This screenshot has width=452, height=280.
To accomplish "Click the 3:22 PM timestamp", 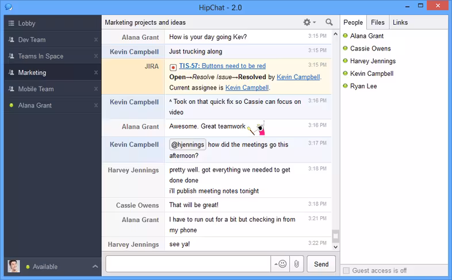I will (x=317, y=243).
